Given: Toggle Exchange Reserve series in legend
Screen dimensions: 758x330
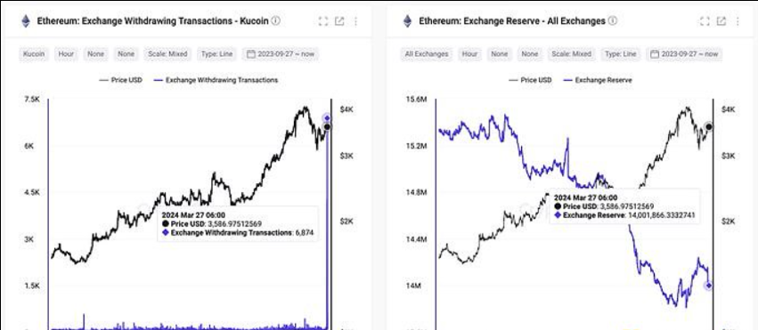Looking at the screenshot, I should click(x=597, y=80).
